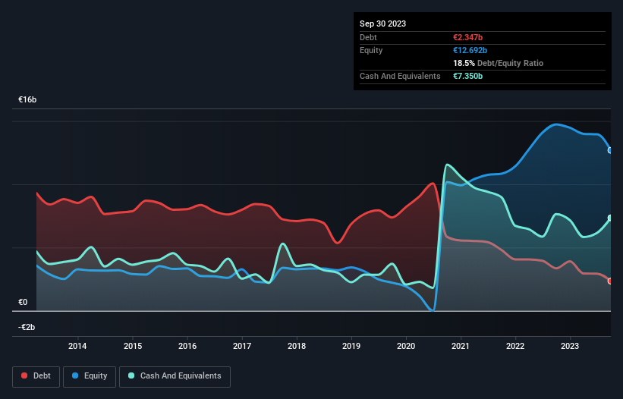Image resolution: width=623 pixels, height=399 pixels.
Task: Click the €16b y-axis label
Action: (x=27, y=99)
